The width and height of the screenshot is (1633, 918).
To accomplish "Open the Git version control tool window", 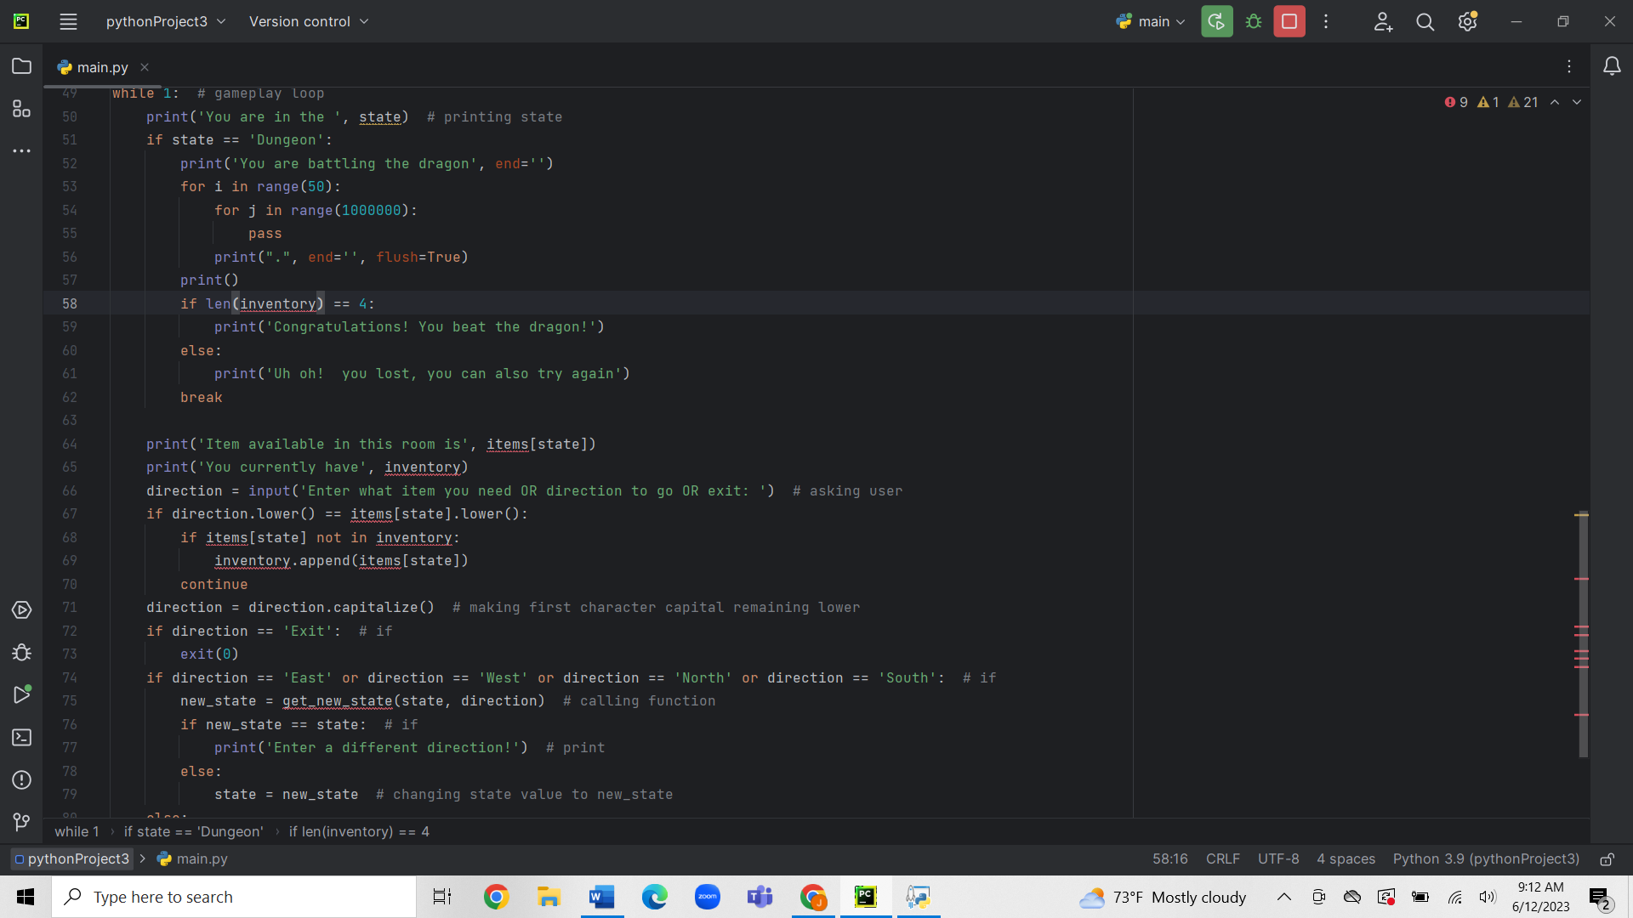I will (x=22, y=822).
